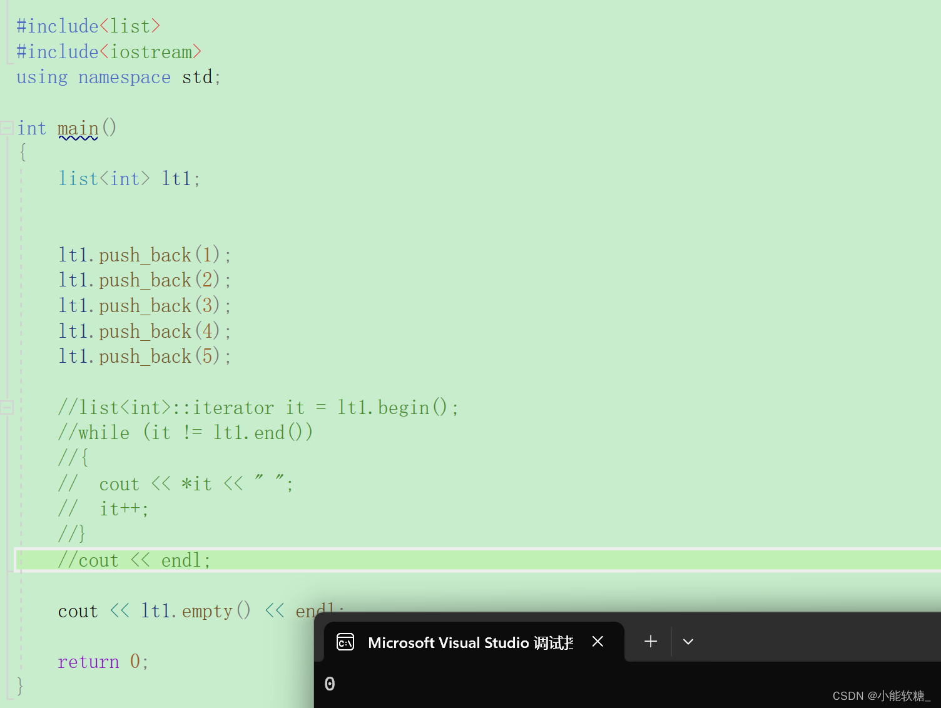Click the lt1.push_back(4) line
The height and width of the screenshot is (708, 941).
tap(145, 331)
